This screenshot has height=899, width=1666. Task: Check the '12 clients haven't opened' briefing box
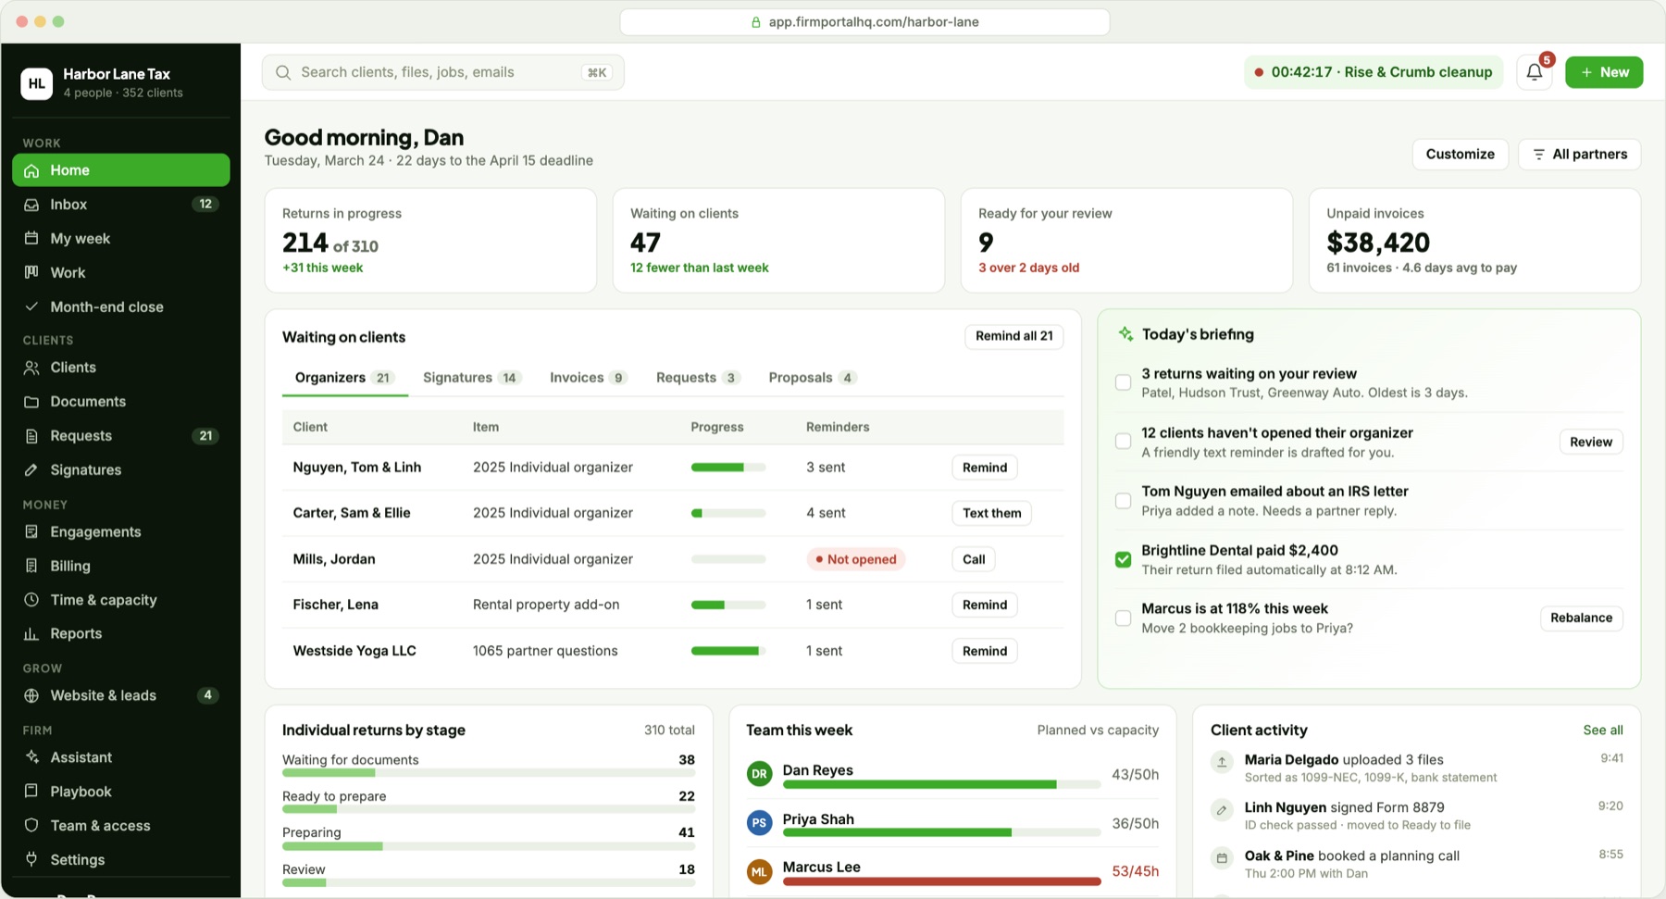tap(1123, 442)
